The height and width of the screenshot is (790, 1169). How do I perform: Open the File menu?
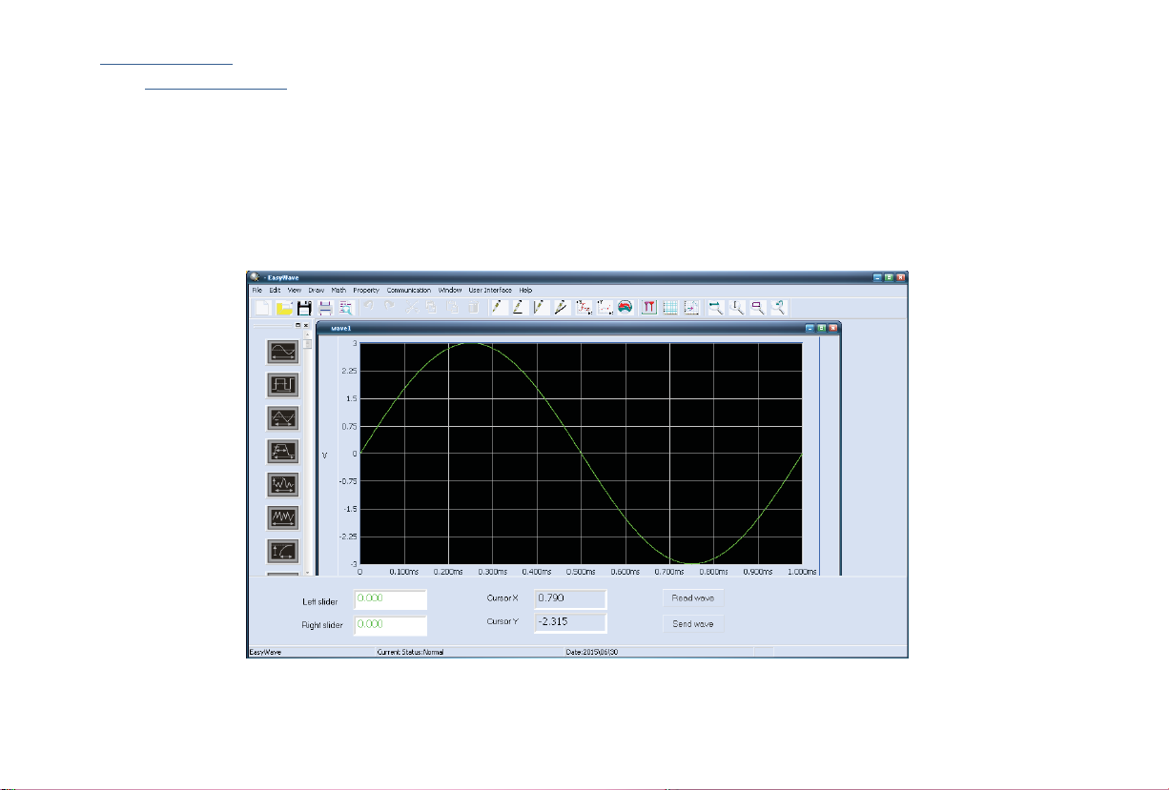tap(256, 290)
